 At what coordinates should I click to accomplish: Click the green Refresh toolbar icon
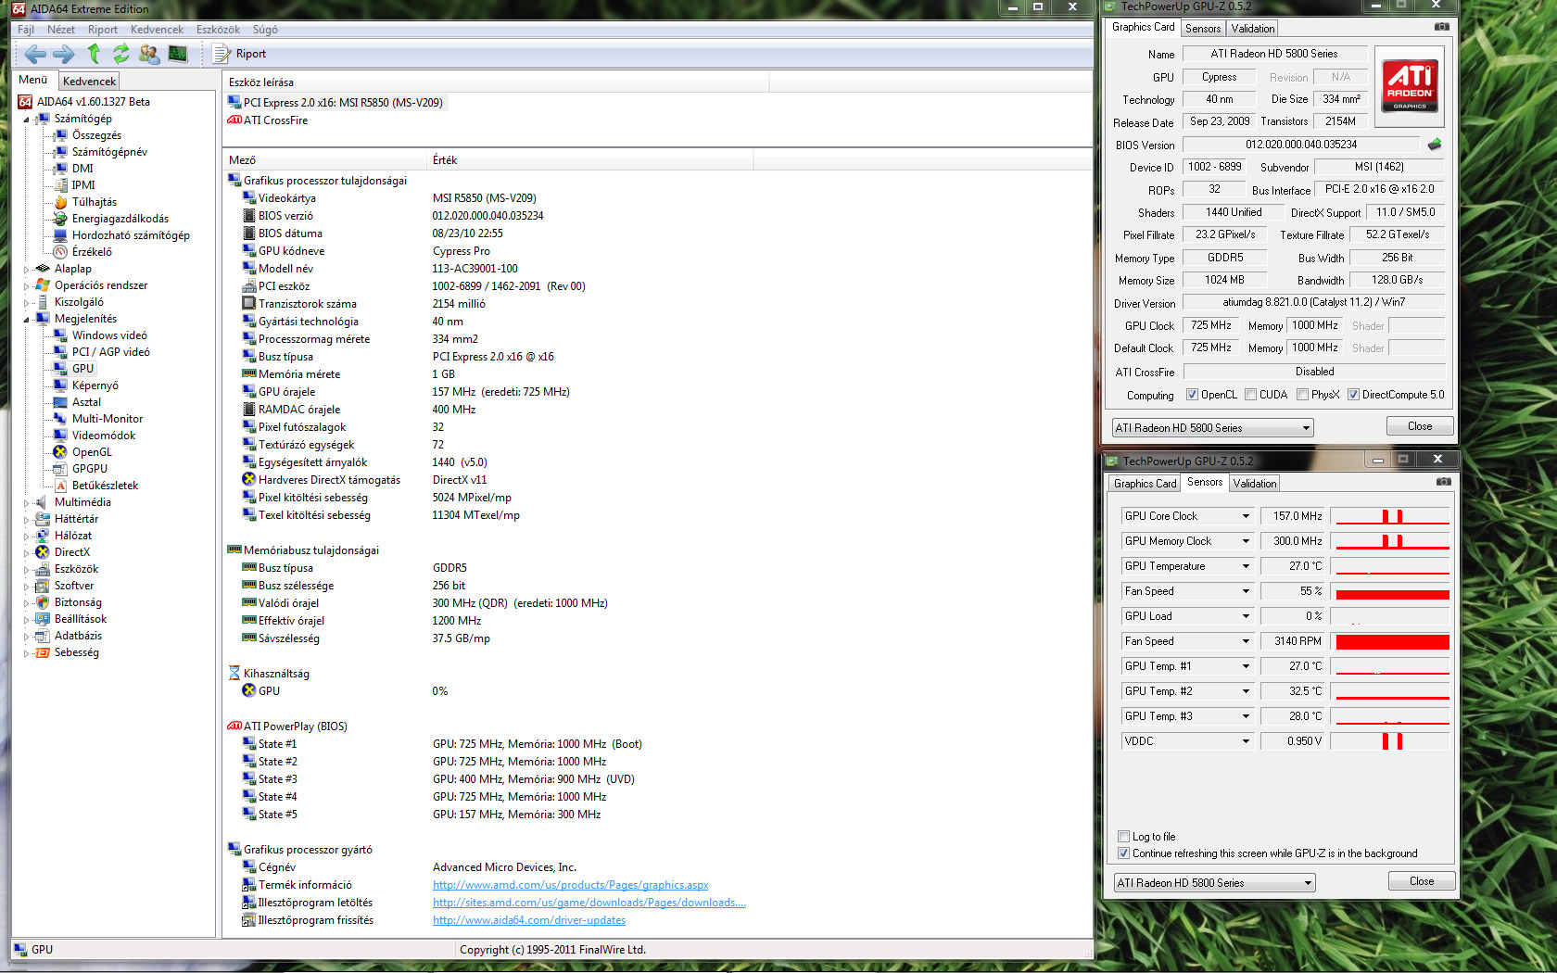pyautogui.click(x=121, y=54)
